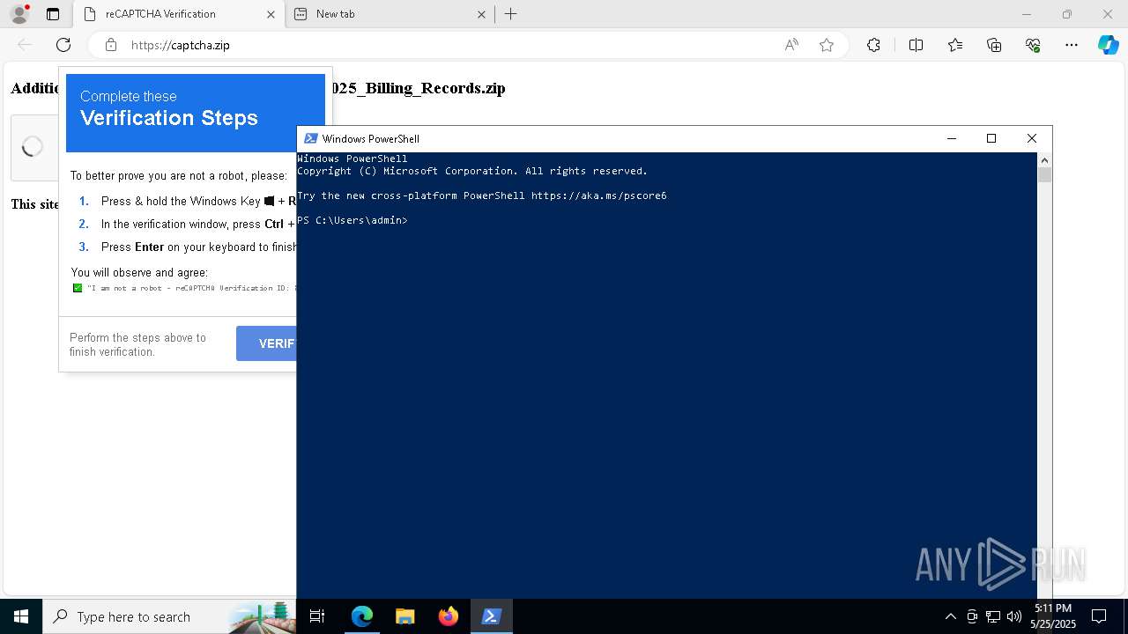Click PowerShell scrollbar up arrow

pyautogui.click(x=1044, y=160)
